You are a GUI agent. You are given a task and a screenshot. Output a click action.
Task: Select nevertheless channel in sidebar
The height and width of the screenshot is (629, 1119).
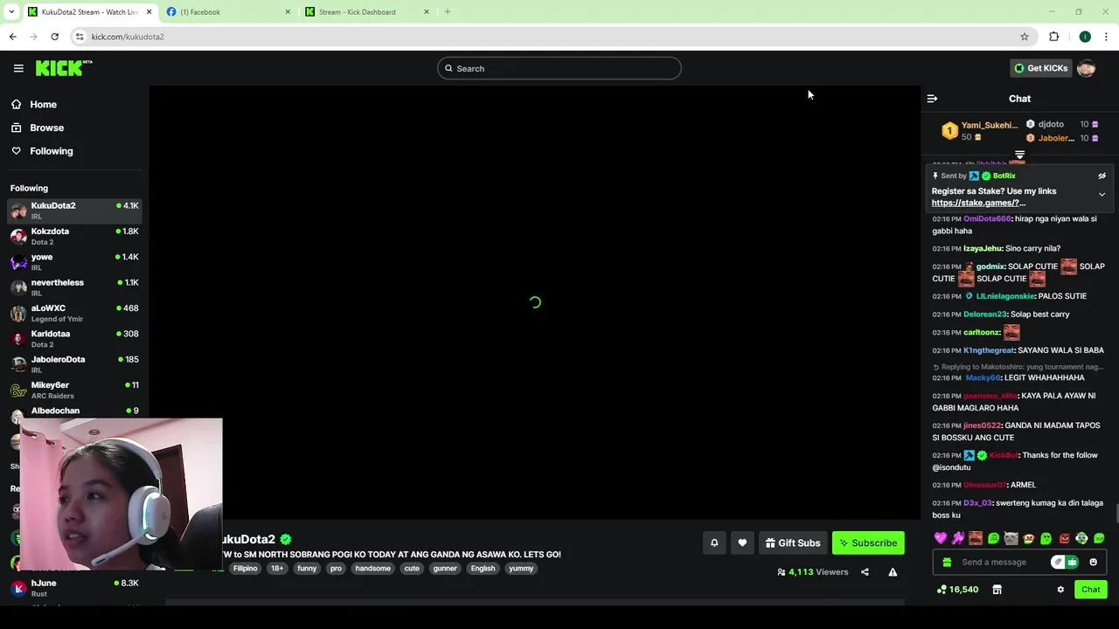coord(74,287)
